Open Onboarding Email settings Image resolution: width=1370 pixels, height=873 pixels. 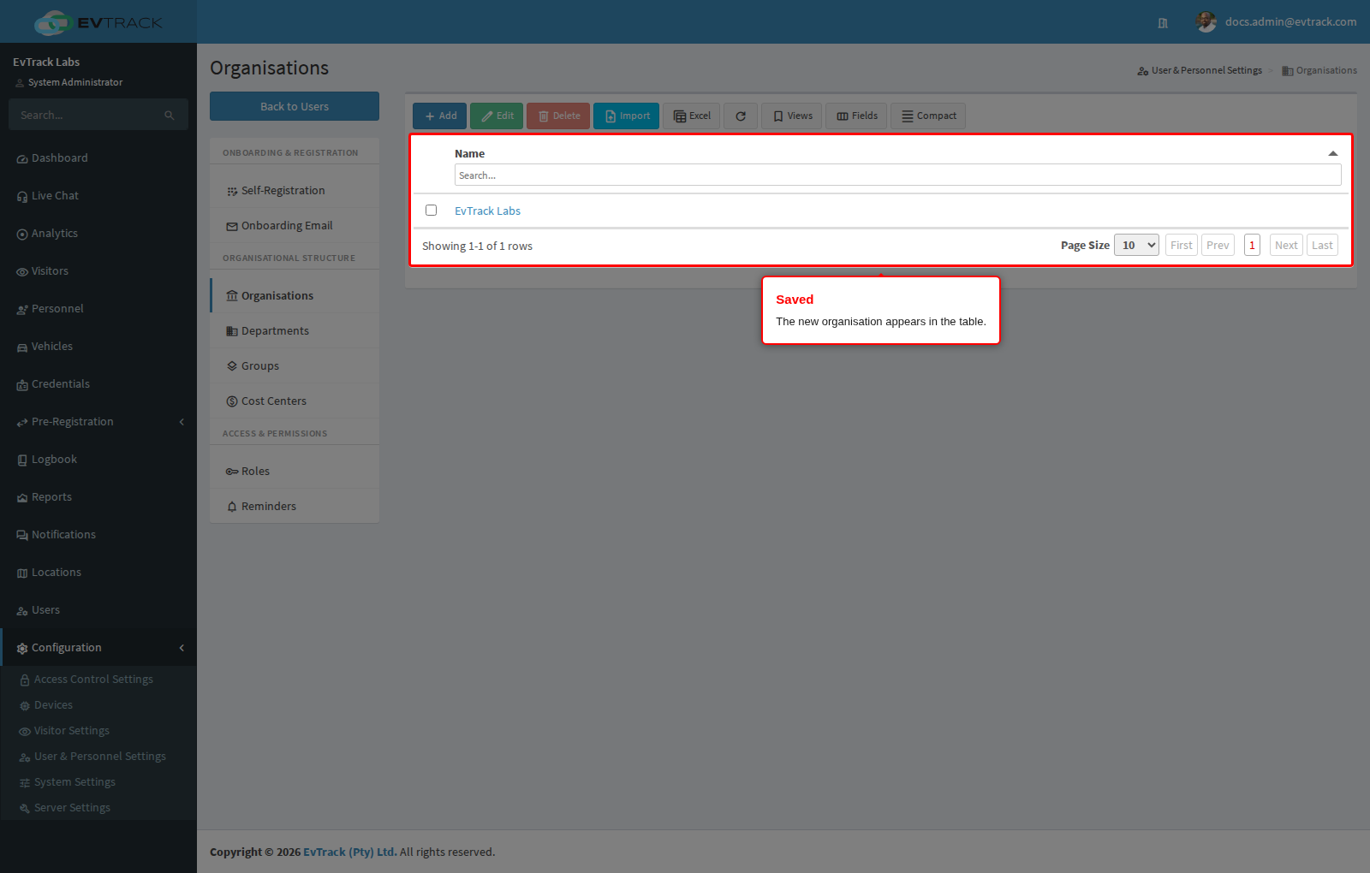click(295, 226)
